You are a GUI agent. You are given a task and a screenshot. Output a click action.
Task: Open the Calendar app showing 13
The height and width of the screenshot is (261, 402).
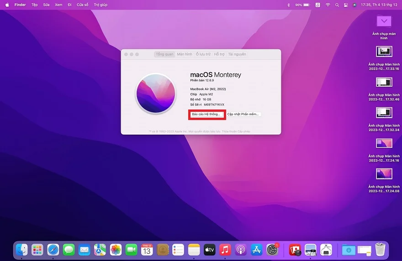coord(147,250)
